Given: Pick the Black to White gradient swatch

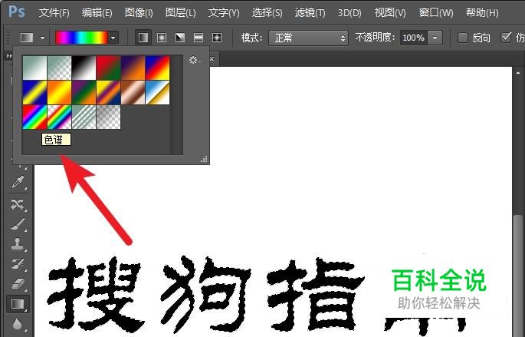Looking at the screenshot, I should click(84, 68).
